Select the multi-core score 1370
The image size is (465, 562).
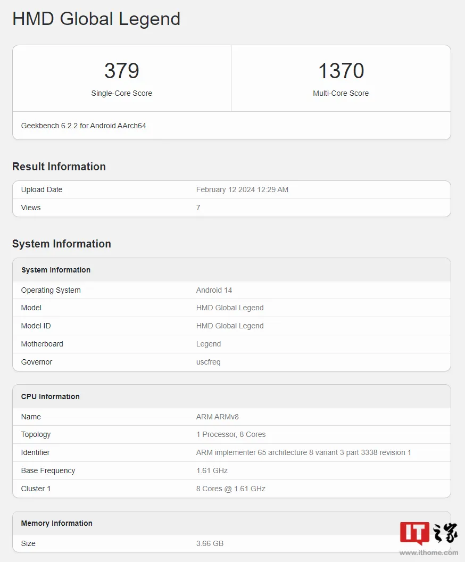341,71
